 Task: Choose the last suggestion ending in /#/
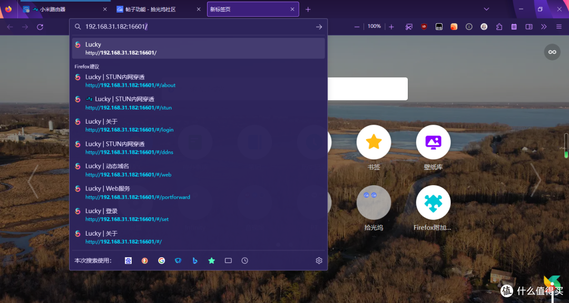point(198,237)
